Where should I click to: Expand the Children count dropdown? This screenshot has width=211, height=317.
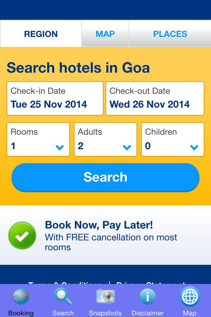point(172,139)
